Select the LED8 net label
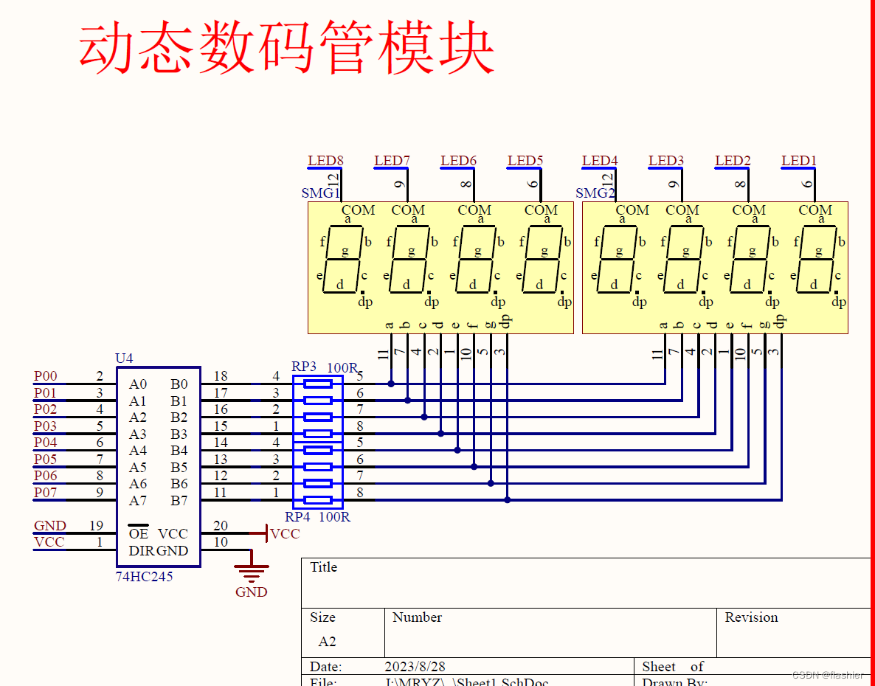Screen dimensions: 875x686 [325, 161]
